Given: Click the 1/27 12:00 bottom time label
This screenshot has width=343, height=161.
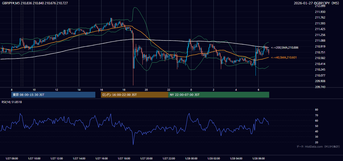Looking at the screenshot, I should coord(57,159).
